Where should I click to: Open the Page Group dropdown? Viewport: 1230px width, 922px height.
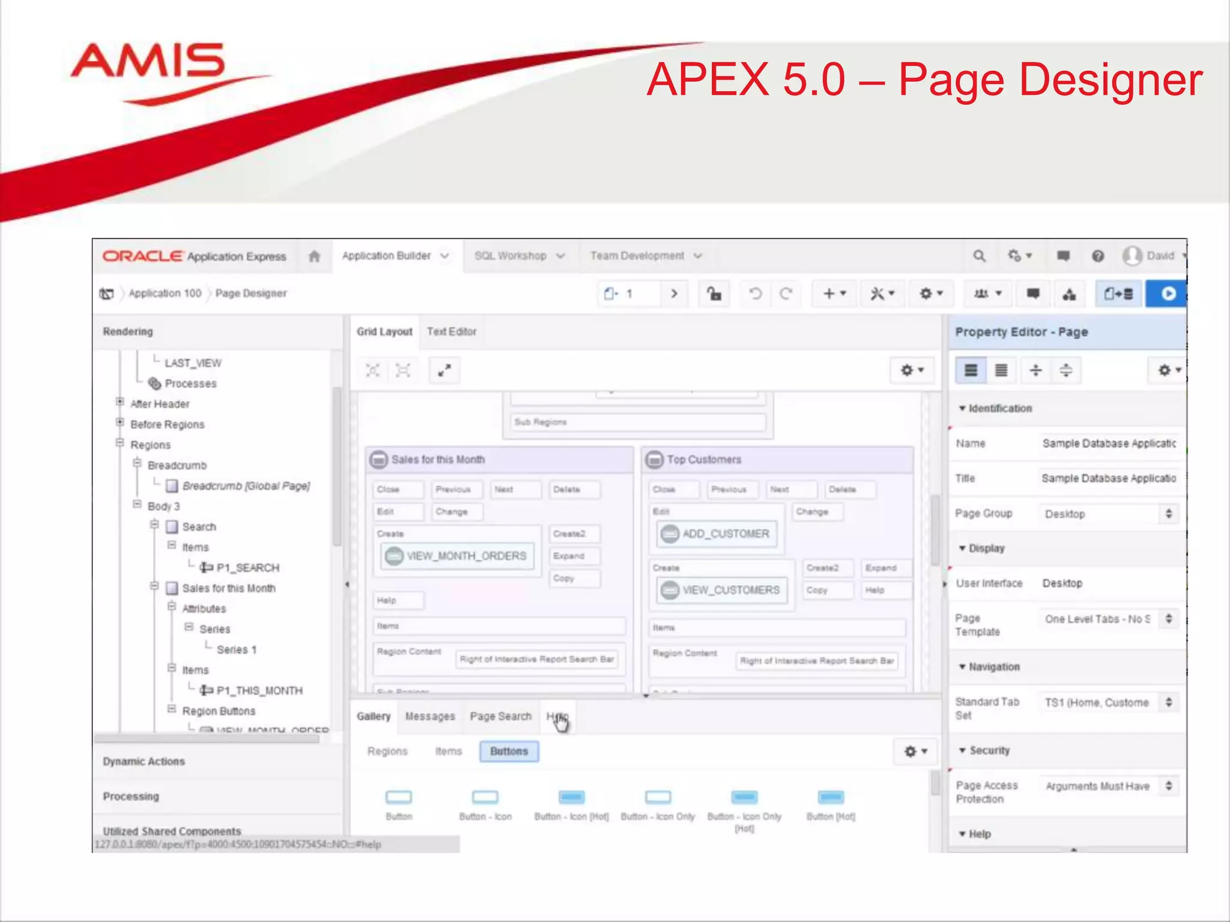click(x=1109, y=514)
